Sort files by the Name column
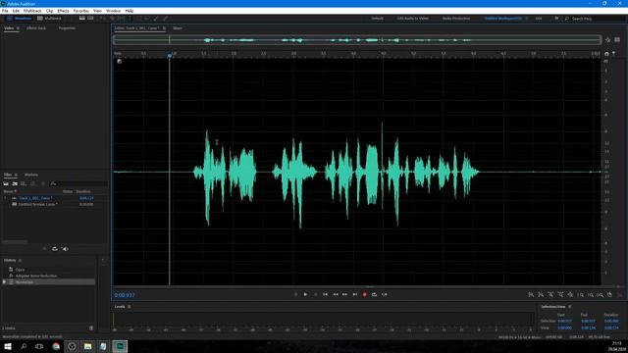Screen dimensions: 628x353 click(10, 192)
